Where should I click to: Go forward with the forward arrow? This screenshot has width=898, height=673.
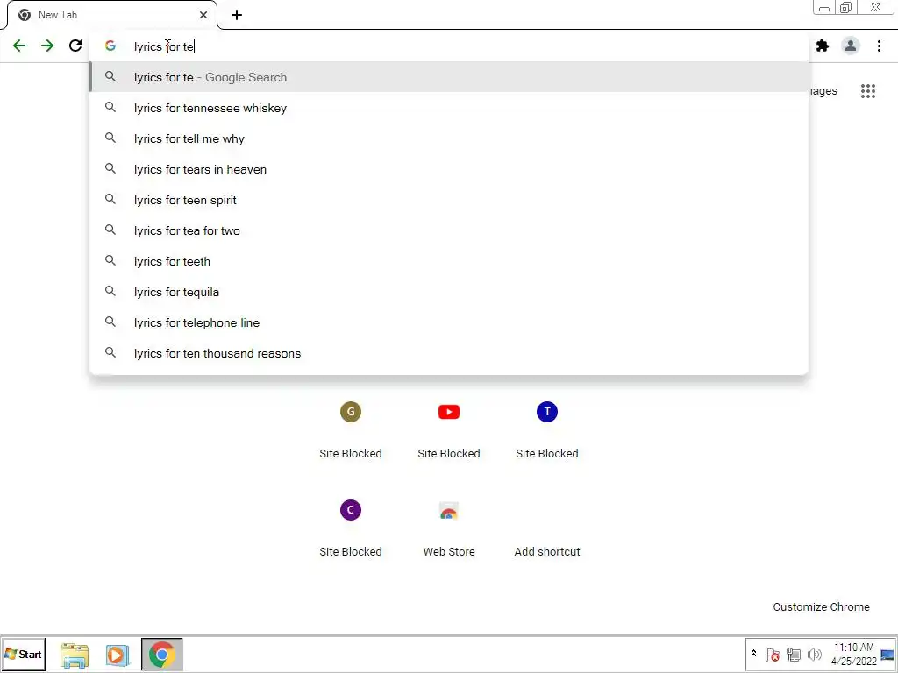tap(47, 46)
